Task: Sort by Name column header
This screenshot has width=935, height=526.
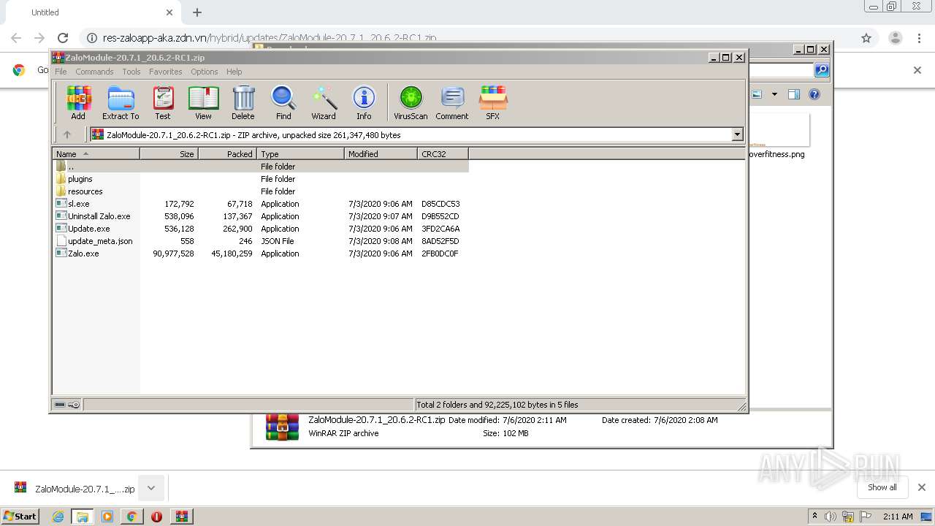Action: click(x=96, y=154)
